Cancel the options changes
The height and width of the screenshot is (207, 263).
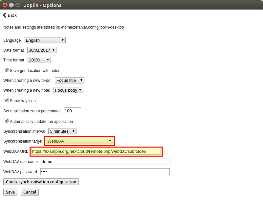pyautogui.click(x=30, y=192)
